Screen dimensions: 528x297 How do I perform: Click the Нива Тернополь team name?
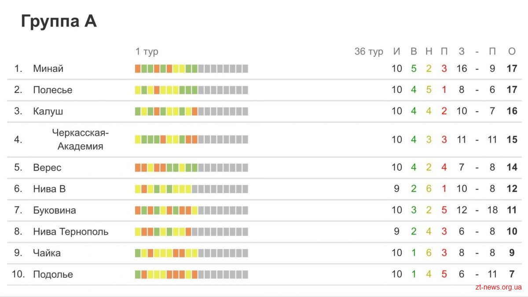[70, 231]
